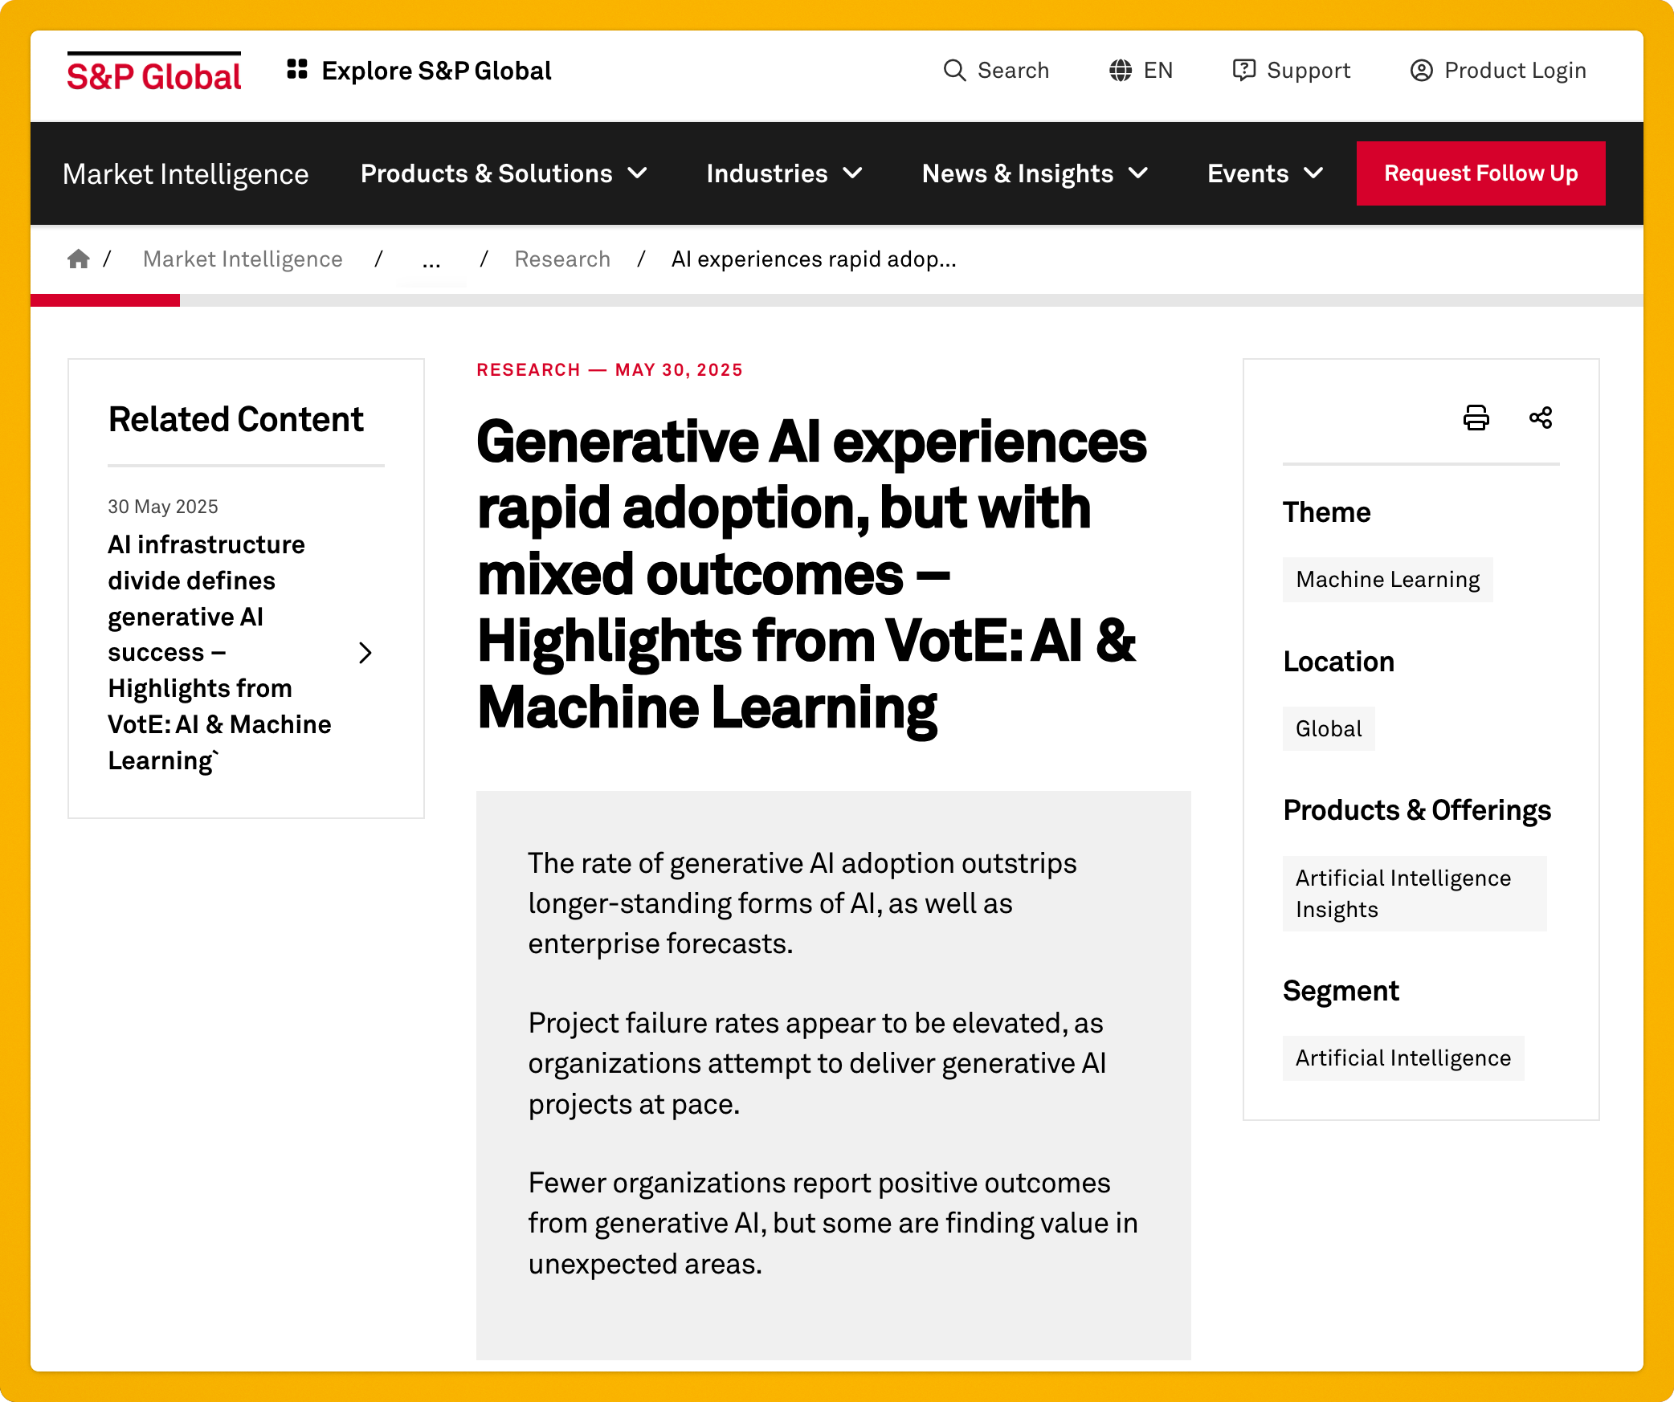Image resolution: width=1674 pixels, height=1402 pixels.
Task: Select the Home breadcrumb icon
Action: tap(79, 259)
